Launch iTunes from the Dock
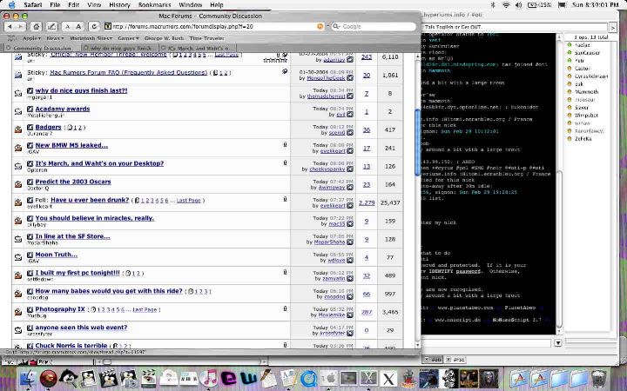The image size is (627, 391). [208, 378]
